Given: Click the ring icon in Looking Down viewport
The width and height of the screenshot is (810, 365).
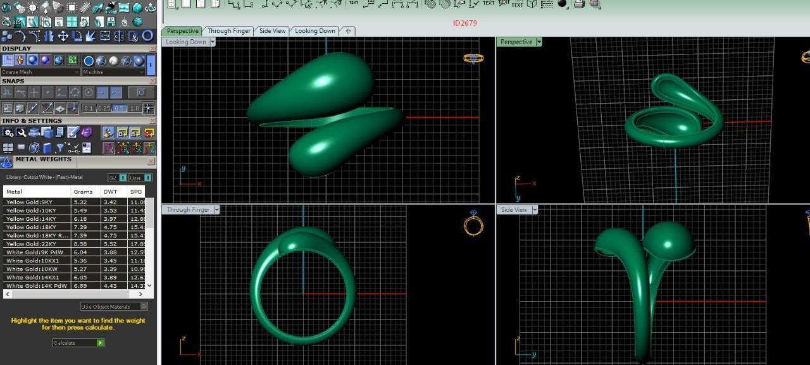Looking at the screenshot, I should pyautogui.click(x=473, y=58).
